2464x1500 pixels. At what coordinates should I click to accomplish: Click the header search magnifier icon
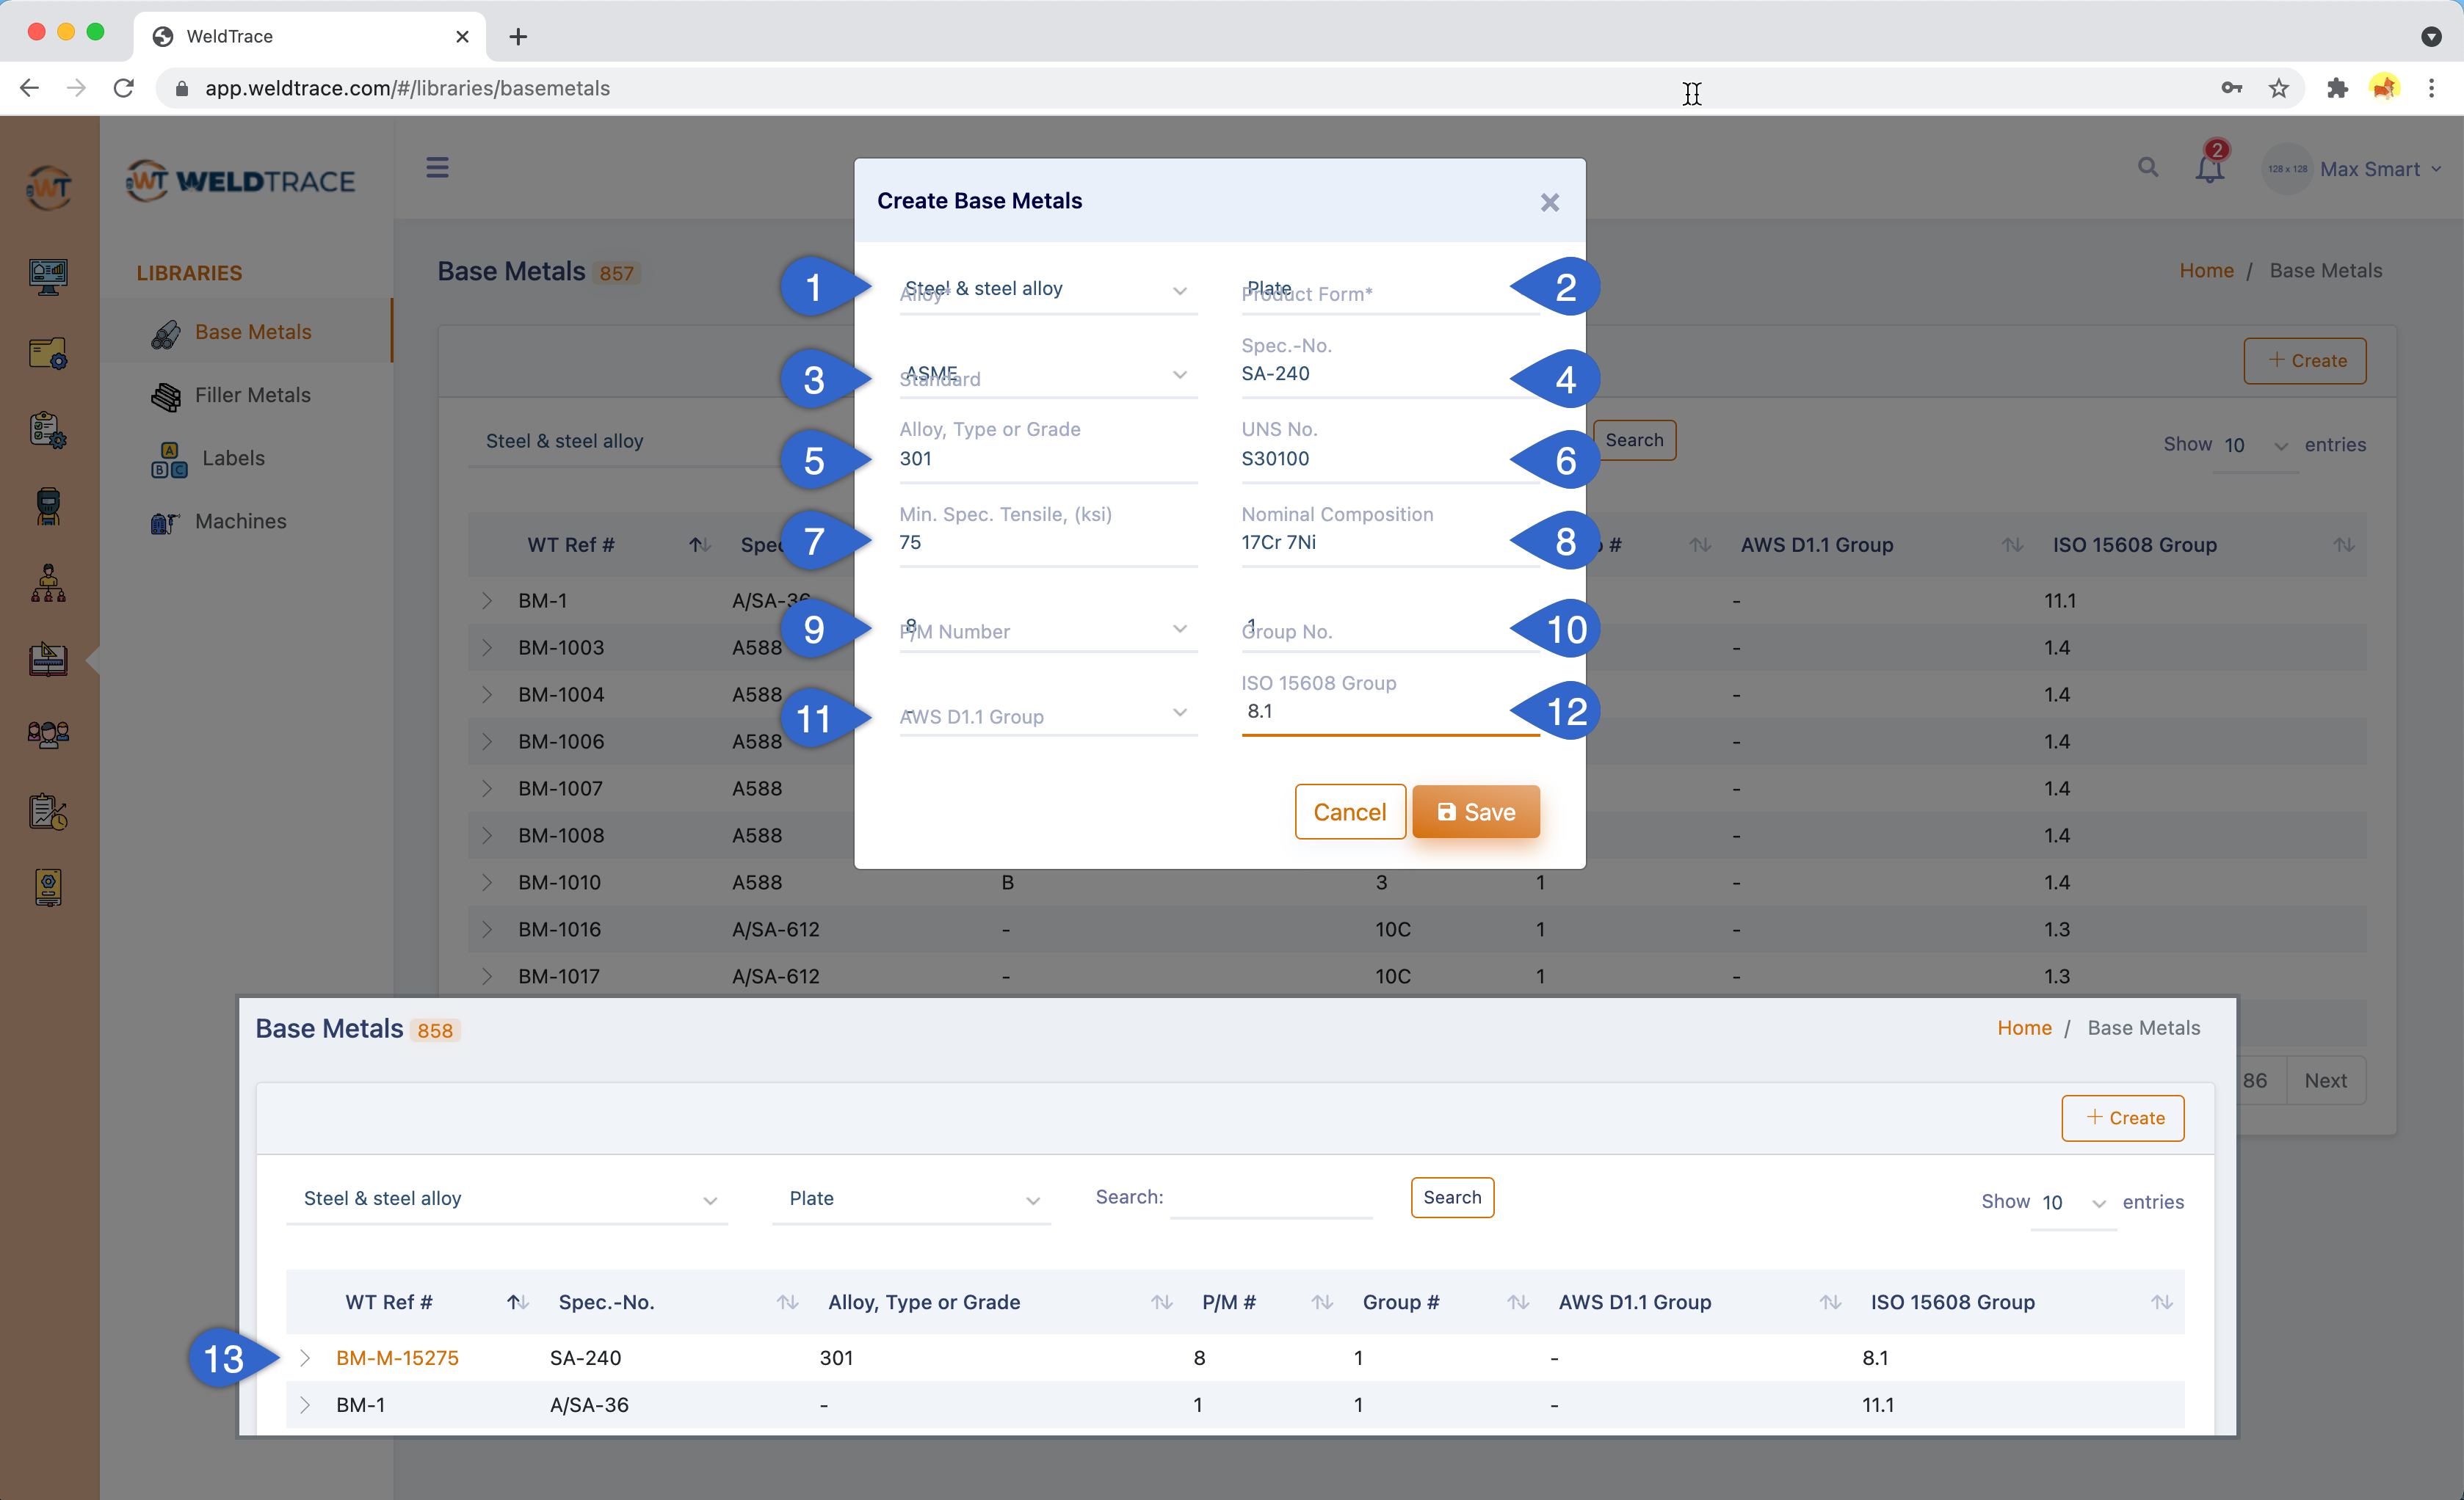(x=2147, y=168)
